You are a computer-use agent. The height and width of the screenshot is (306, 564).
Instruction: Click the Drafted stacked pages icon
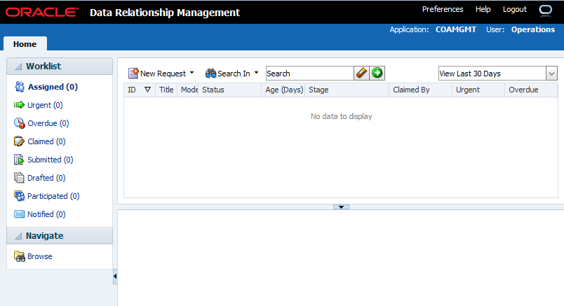(19, 177)
